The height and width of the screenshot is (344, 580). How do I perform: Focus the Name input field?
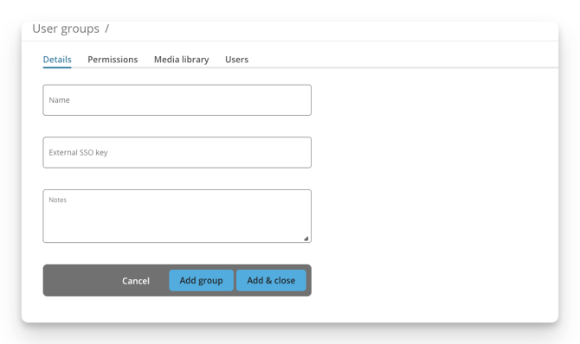pos(177,100)
